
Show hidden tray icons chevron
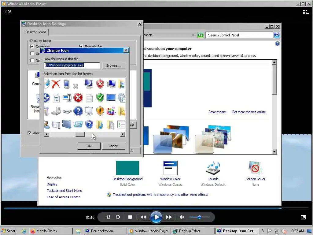263,231
